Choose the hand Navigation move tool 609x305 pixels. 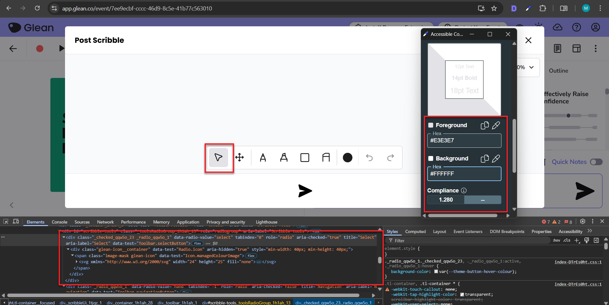239,158
